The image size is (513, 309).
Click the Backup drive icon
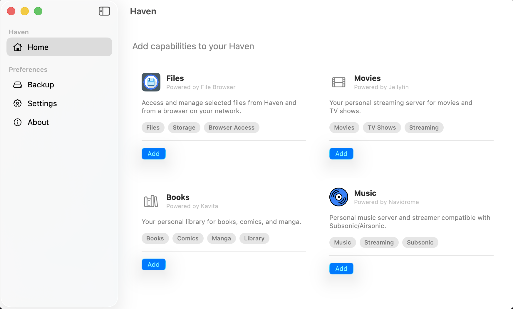pos(18,85)
